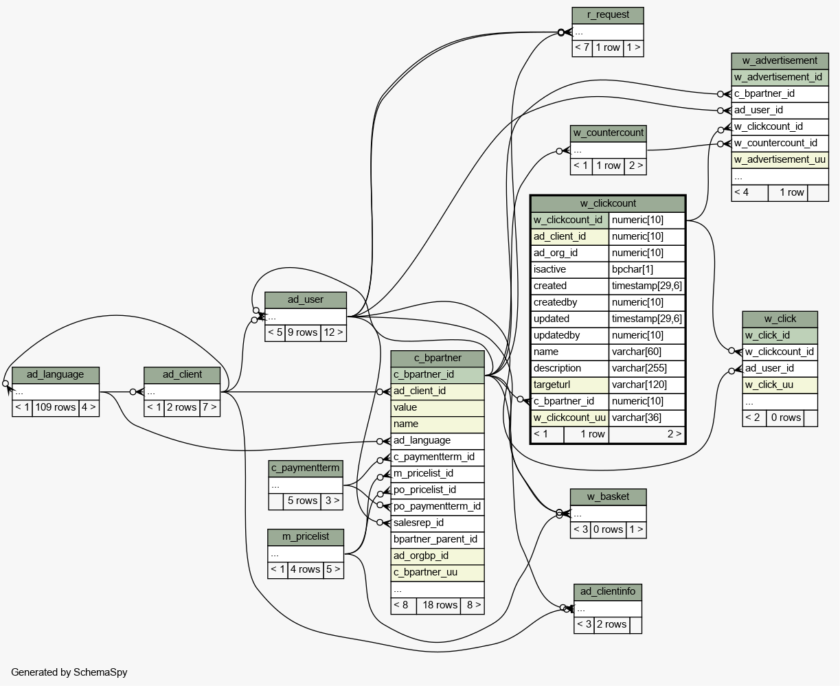Click the targeturl column

[569, 385]
